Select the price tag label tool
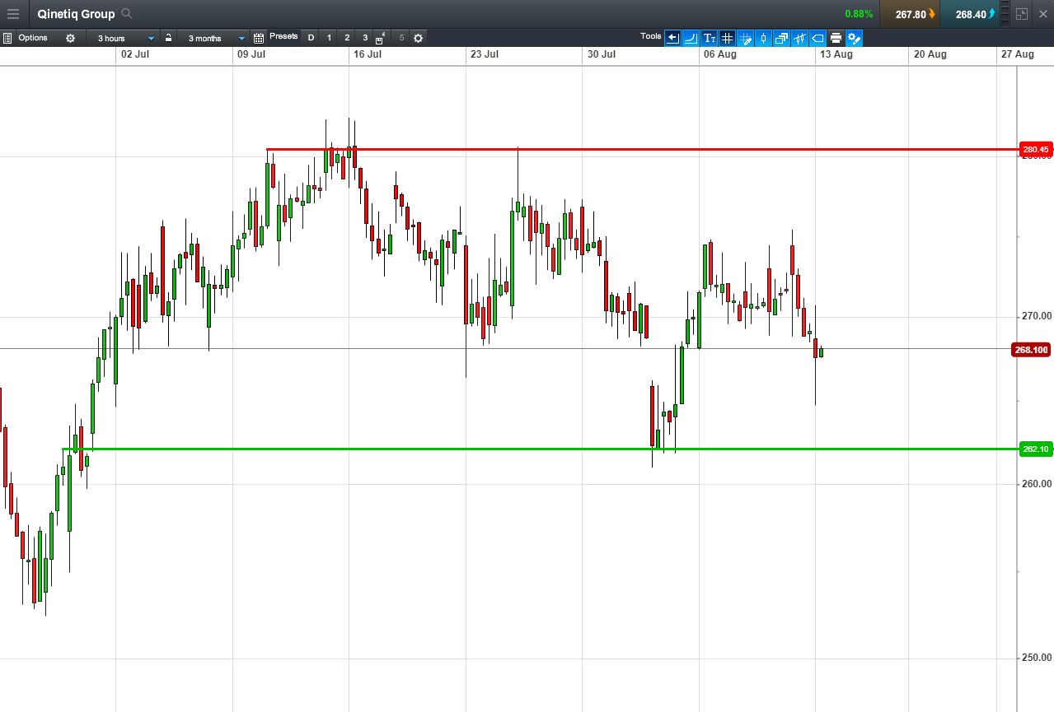The image size is (1054, 712). click(817, 38)
